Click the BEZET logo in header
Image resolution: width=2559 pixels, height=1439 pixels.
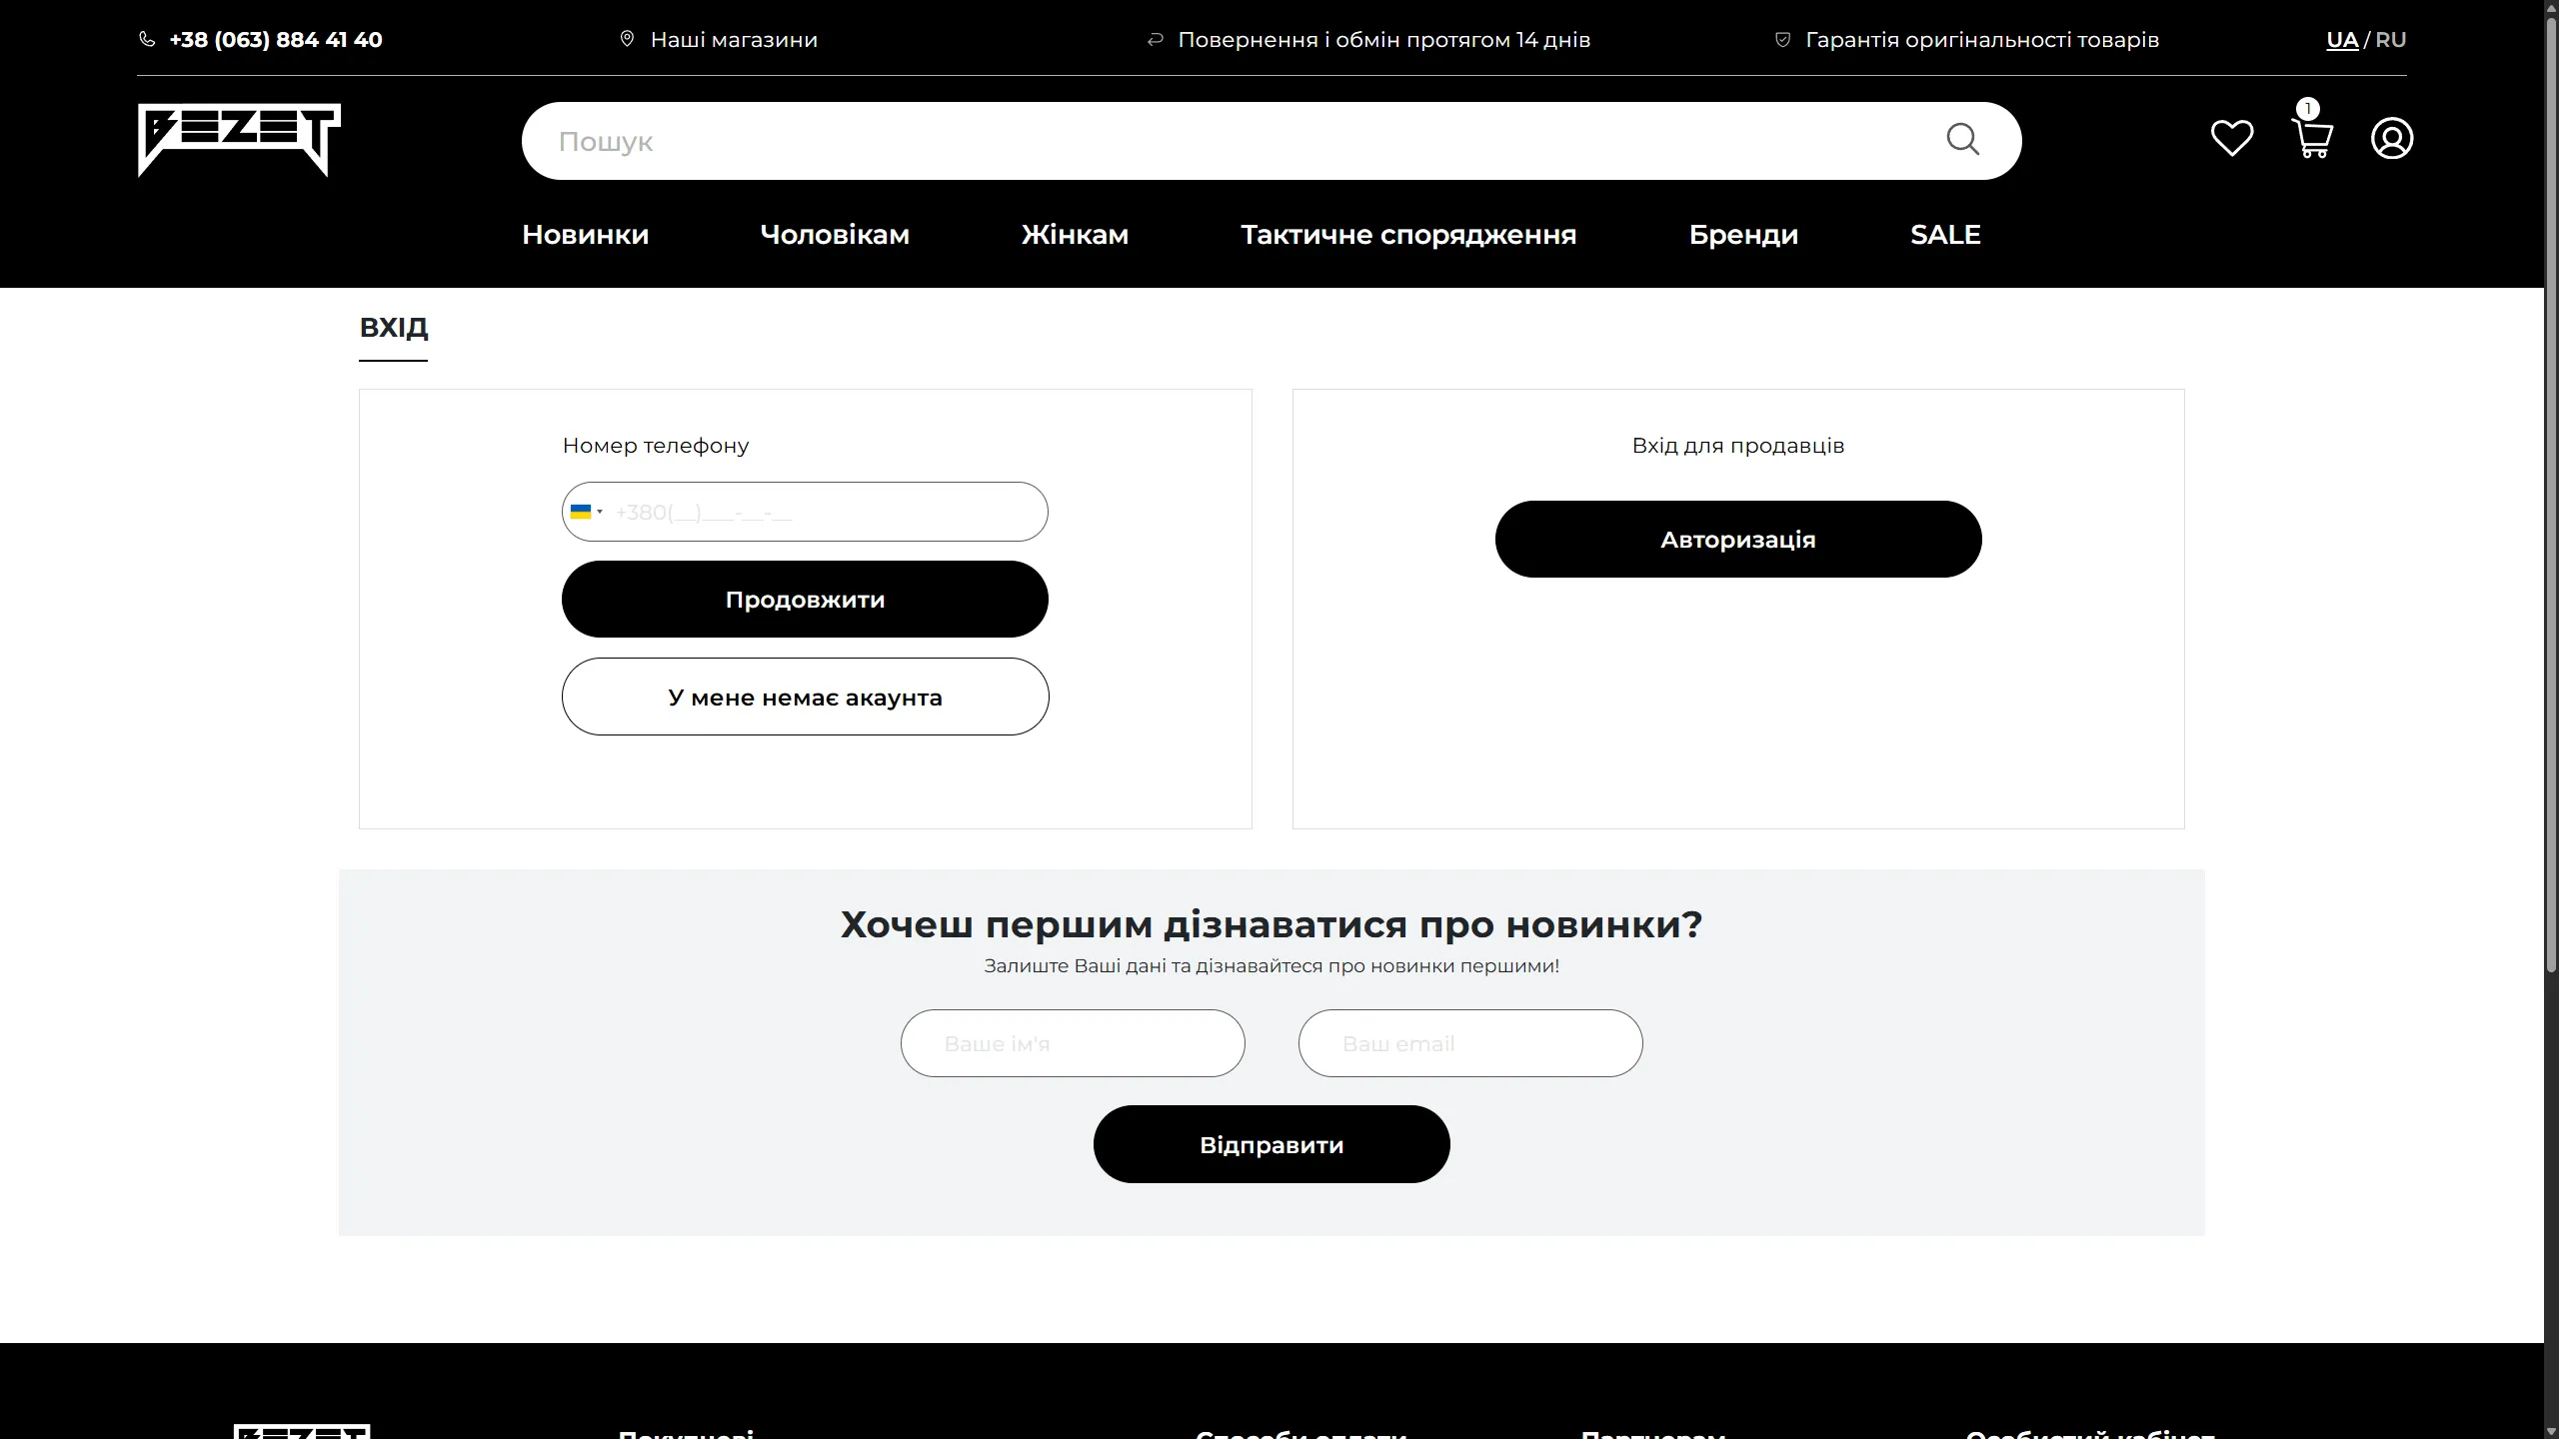pyautogui.click(x=239, y=140)
